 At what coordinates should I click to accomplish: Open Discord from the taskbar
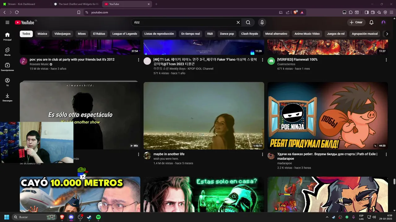[71, 217]
